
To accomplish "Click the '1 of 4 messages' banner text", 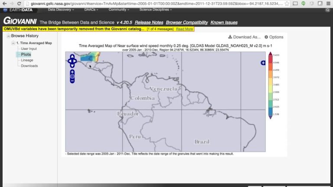I will point(160,29).
